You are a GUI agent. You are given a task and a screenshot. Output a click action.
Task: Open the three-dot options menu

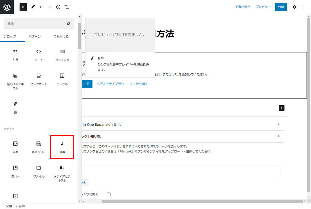[303, 7]
